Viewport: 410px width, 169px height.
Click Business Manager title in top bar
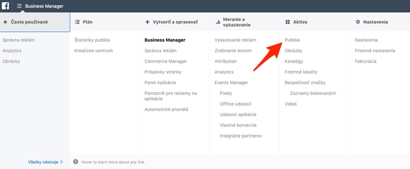coord(44,6)
